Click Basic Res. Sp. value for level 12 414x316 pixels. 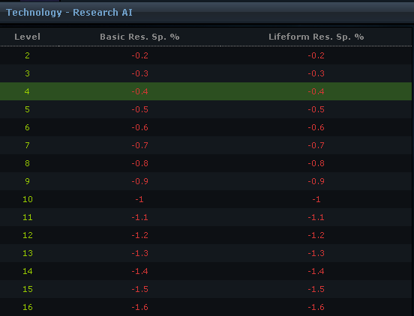139,235
